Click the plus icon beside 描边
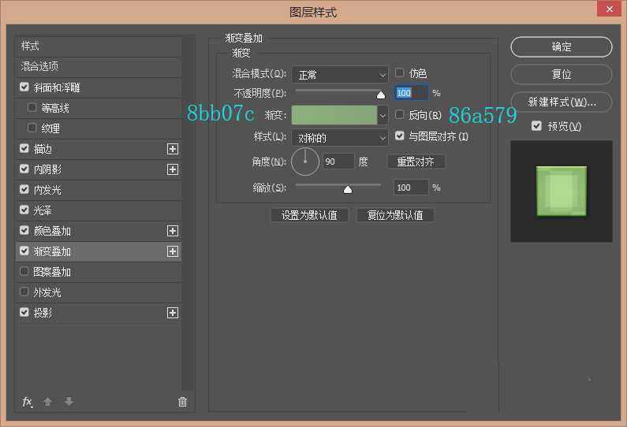This screenshot has width=627, height=427. click(x=173, y=149)
